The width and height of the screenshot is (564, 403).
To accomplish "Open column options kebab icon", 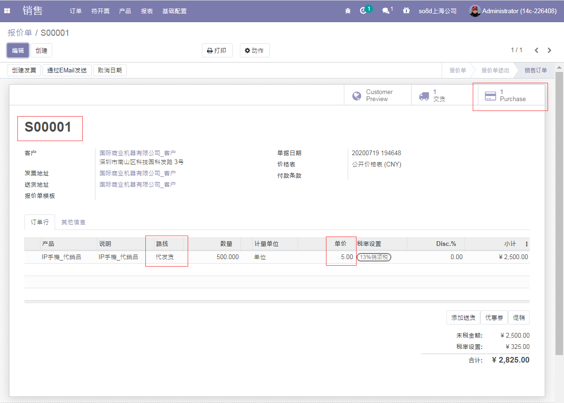I will (526, 244).
